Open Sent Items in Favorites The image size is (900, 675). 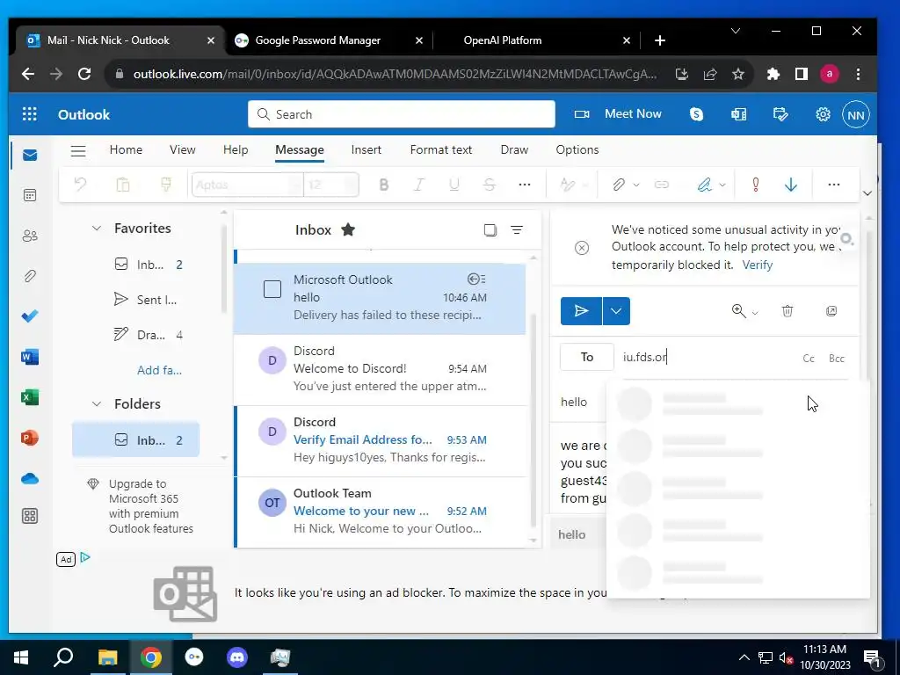point(146,300)
